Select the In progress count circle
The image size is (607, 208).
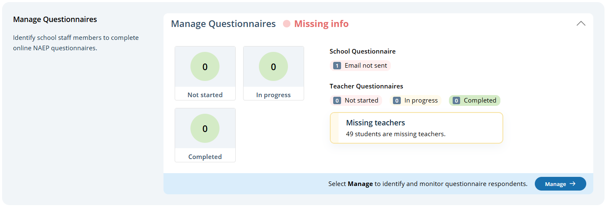point(273,67)
